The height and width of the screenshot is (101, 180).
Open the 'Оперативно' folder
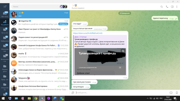pyautogui.click(x=5, y=87)
